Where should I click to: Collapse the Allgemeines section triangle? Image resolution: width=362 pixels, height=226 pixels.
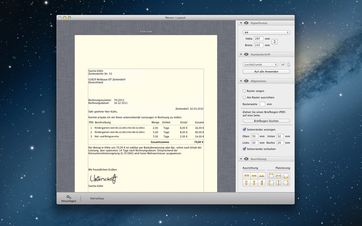coord(241,81)
